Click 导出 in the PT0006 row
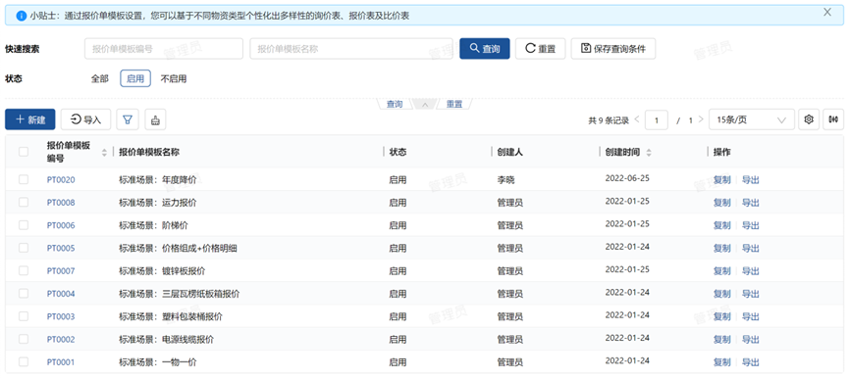Image resolution: width=849 pixels, height=379 pixels. (x=750, y=225)
